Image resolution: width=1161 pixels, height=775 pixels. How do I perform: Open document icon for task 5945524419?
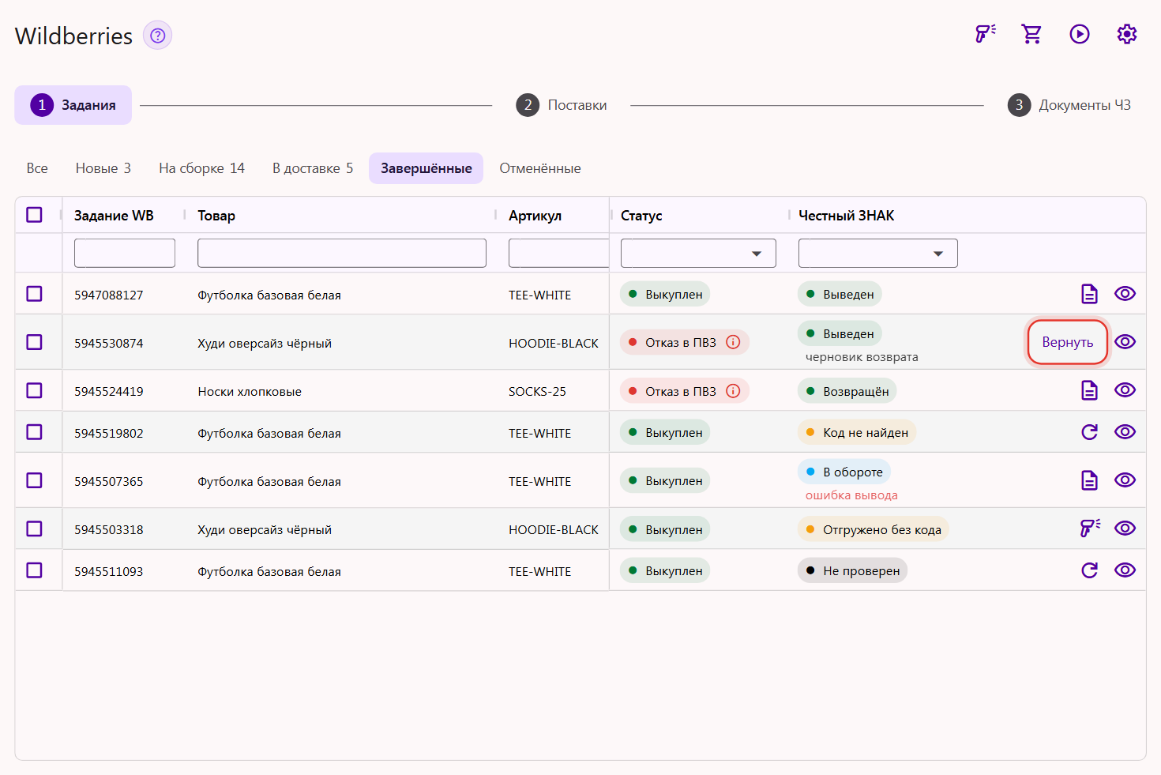1089,390
